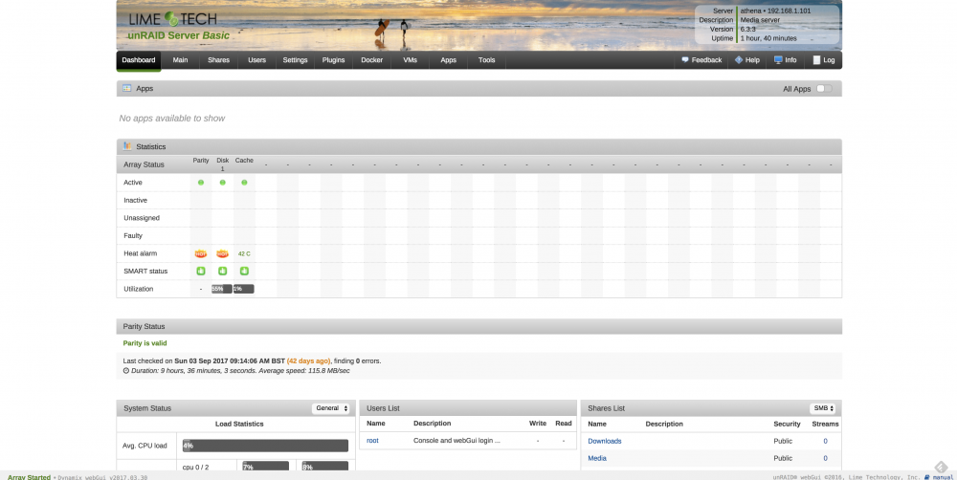Click the Parity active green dot
Screen dimensions: 957x480
point(201,183)
